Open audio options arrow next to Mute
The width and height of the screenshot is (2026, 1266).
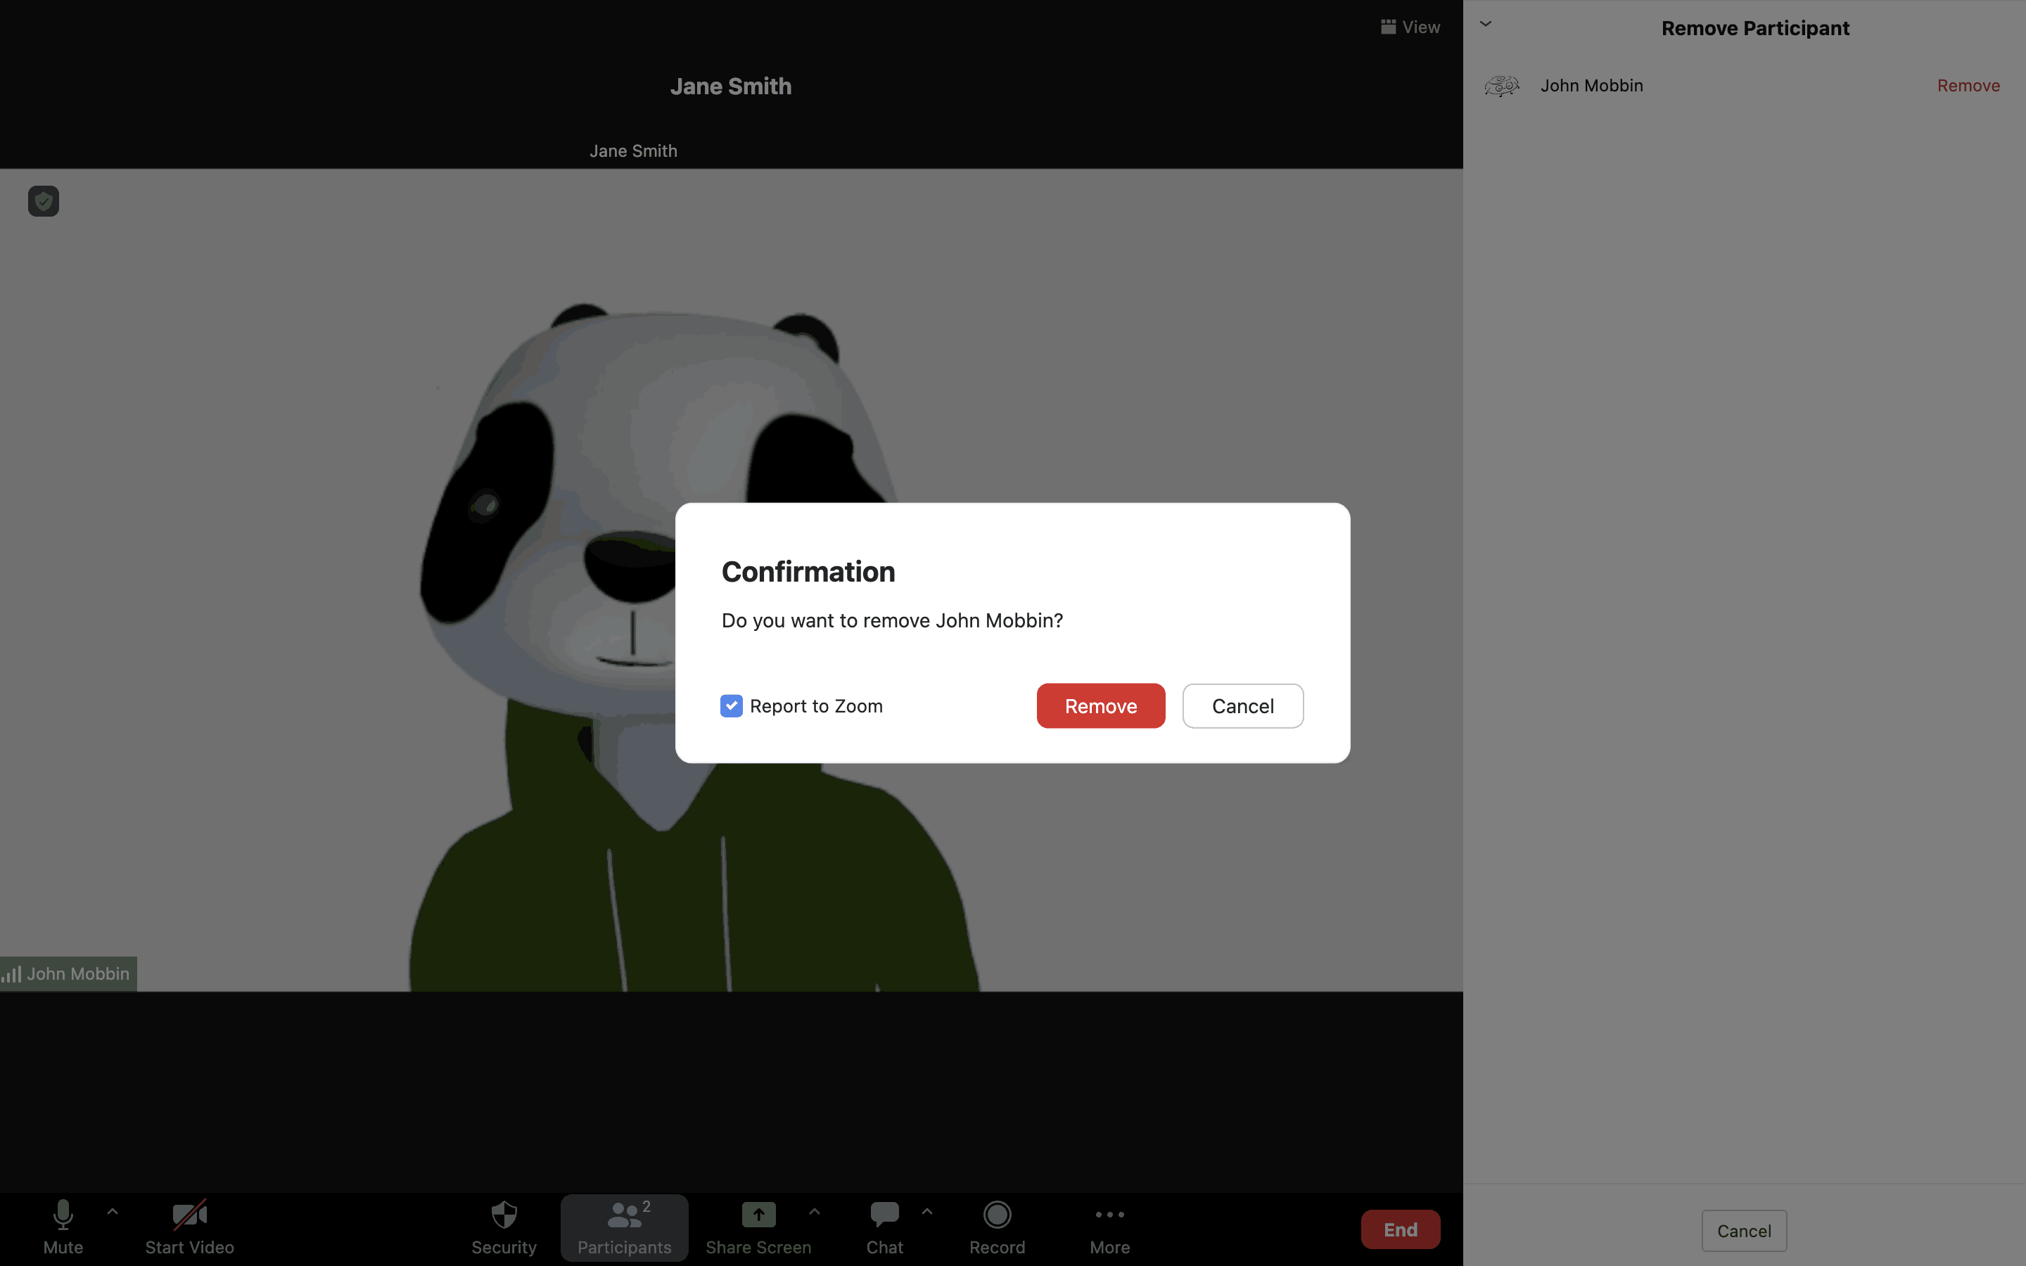[112, 1212]
